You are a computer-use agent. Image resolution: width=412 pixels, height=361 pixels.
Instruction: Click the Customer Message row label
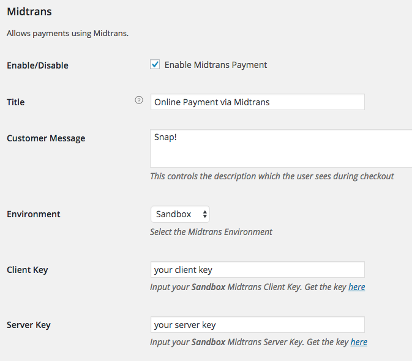(46, 138)
